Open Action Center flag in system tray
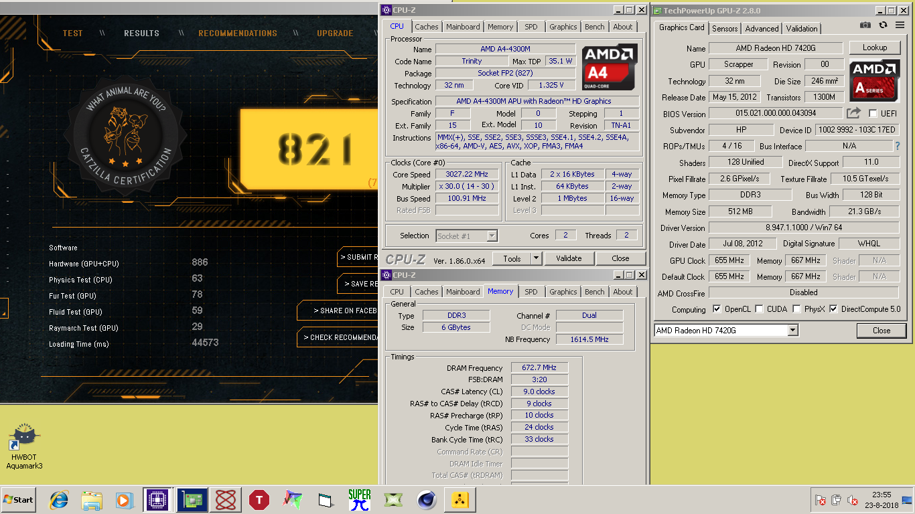Viewport: 915px width, 514px height. click(821, 500)
